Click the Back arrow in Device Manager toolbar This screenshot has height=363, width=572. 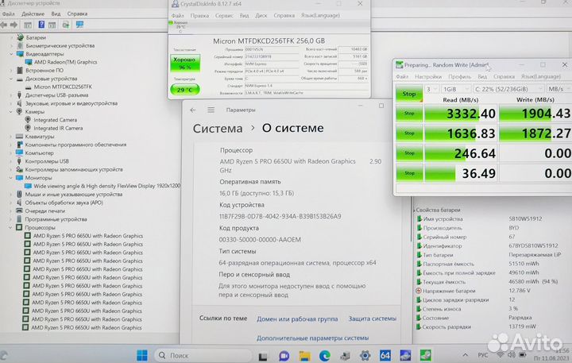[x=4, y=25]
